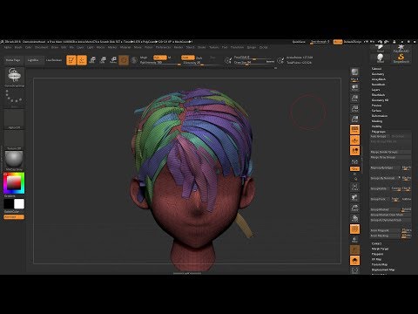The width and height of the screenshot is (418, 314).
Task: Pick a hue in the color picker square
Action: [x=14, y=183]
